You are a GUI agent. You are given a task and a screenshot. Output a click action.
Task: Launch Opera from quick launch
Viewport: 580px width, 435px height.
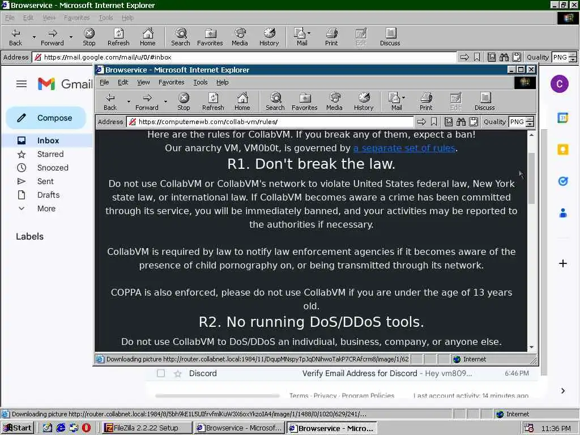coord(86,428)
